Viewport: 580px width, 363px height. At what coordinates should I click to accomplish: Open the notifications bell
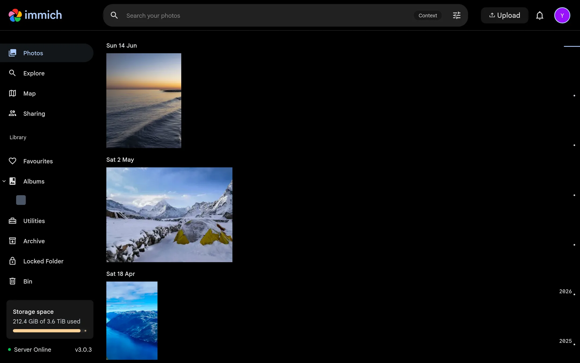[539, 15]
